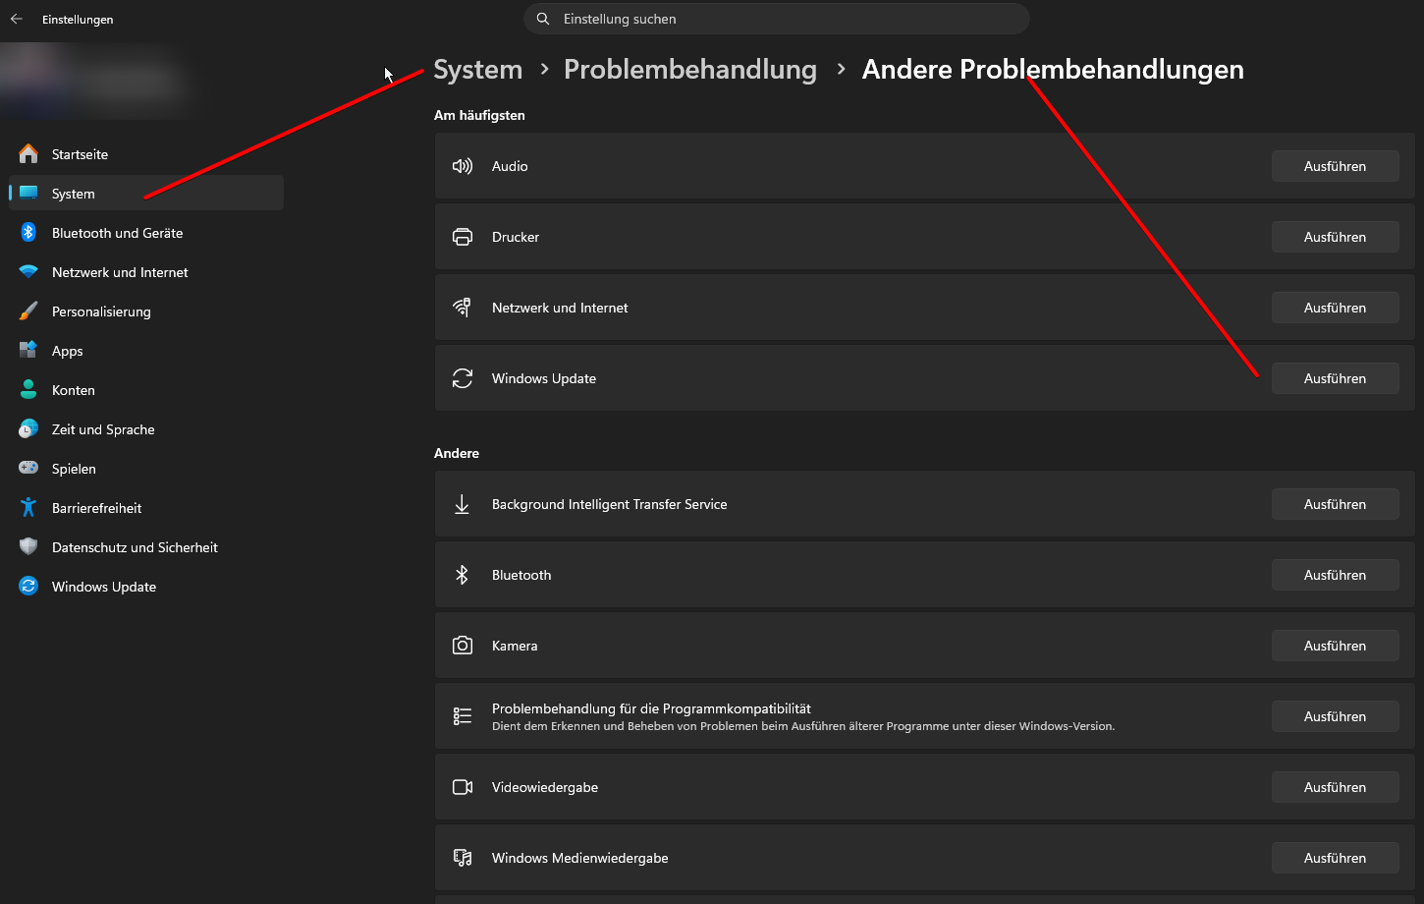Open Bluetooth und Geräte settings
This screenshot has width=1424, height=904.
pos(146,233)
